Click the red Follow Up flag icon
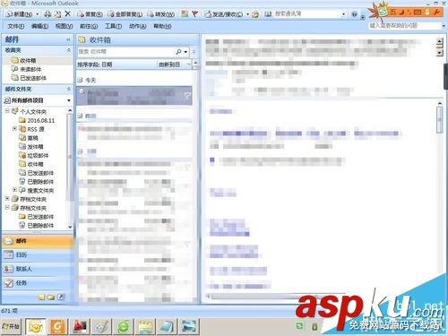This screenshot has width=448, height=336. click(194, 13)
